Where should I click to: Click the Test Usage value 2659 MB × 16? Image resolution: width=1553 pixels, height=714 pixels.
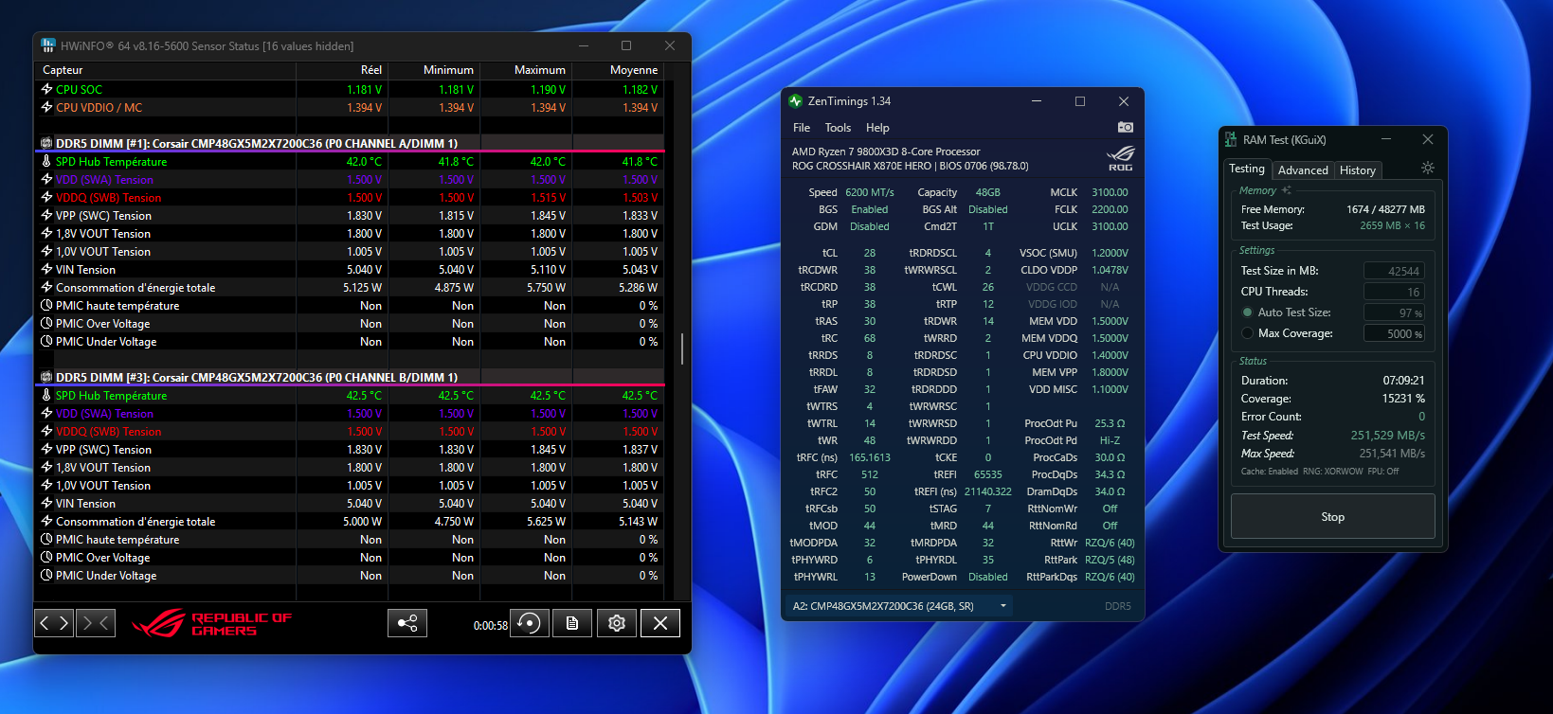pyautogui.click(x=1392, y=225)
